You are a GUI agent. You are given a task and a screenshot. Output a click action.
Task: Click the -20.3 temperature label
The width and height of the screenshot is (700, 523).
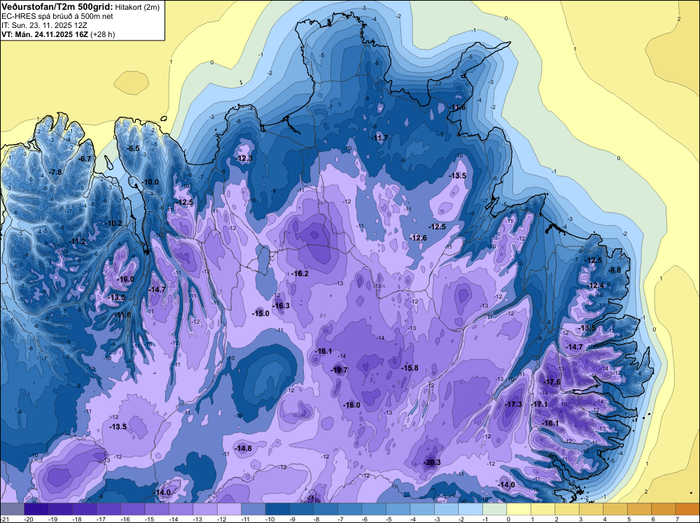pos(432,462)
